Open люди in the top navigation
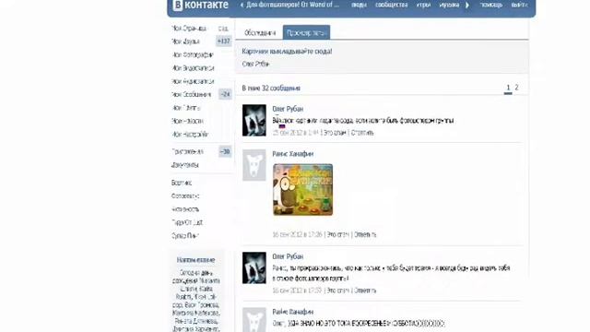 coord(359,5)
